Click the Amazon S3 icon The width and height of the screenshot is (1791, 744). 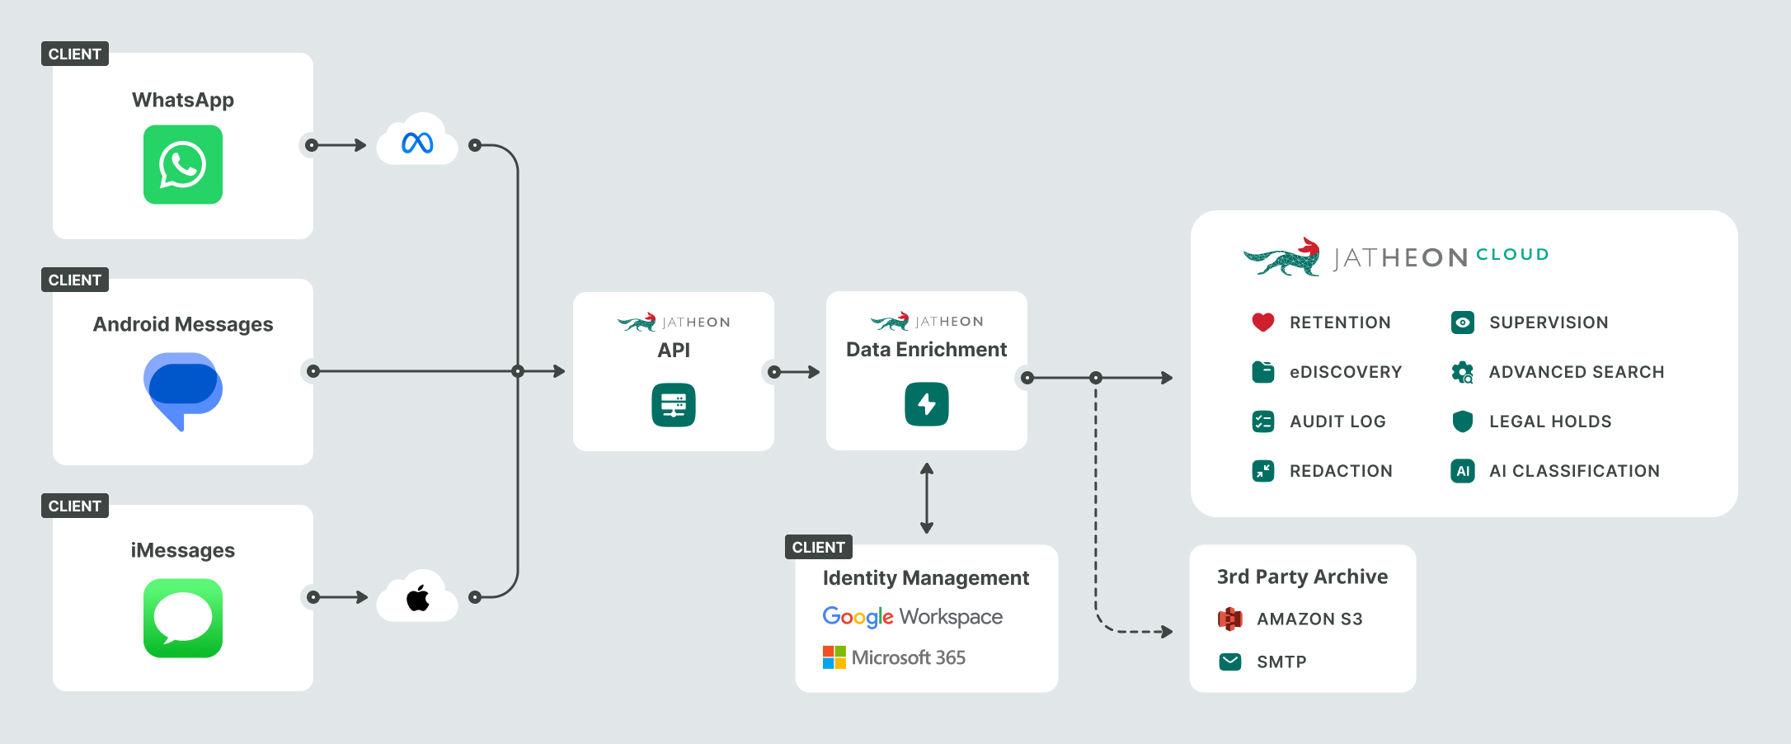(1230, 619)
